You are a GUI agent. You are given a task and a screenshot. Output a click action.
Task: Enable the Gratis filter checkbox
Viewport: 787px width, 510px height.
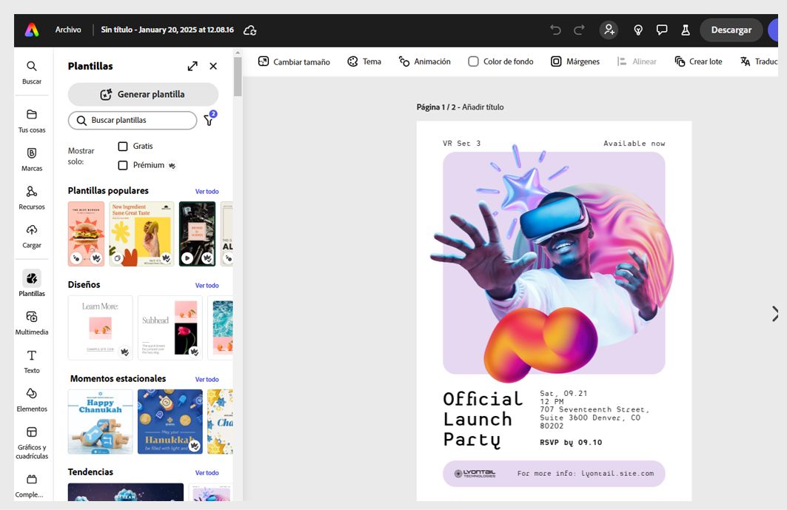[x=122, y=147]
